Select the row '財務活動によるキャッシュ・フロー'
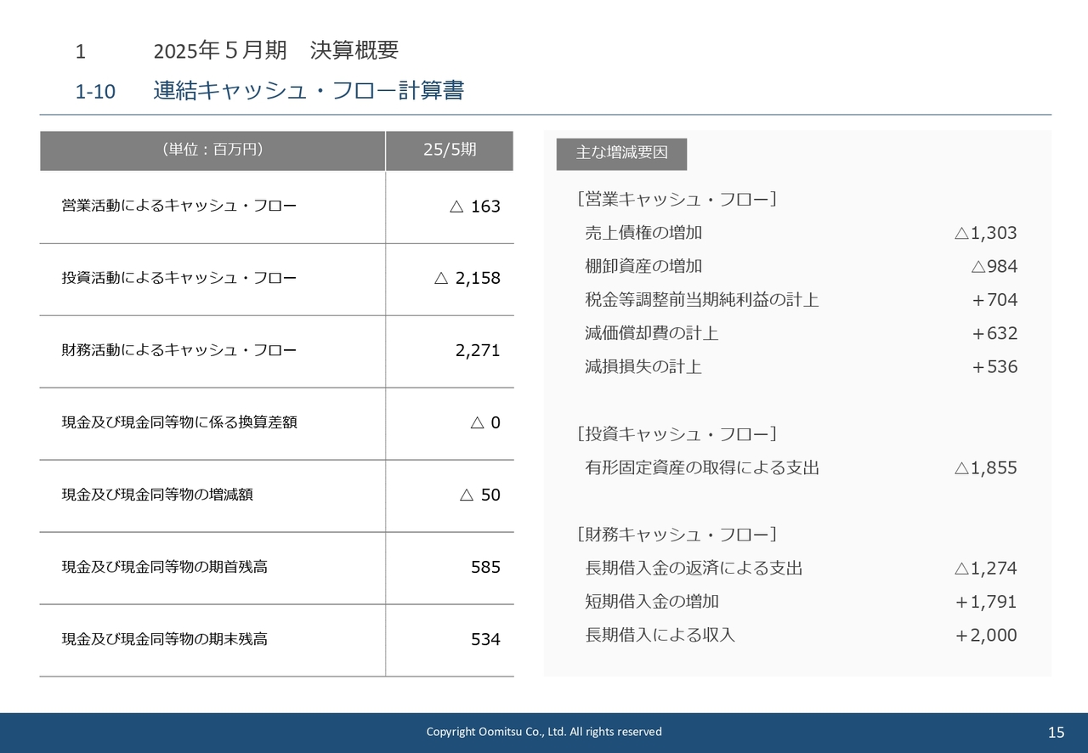Screen dimensions: 1088x753 276,351
